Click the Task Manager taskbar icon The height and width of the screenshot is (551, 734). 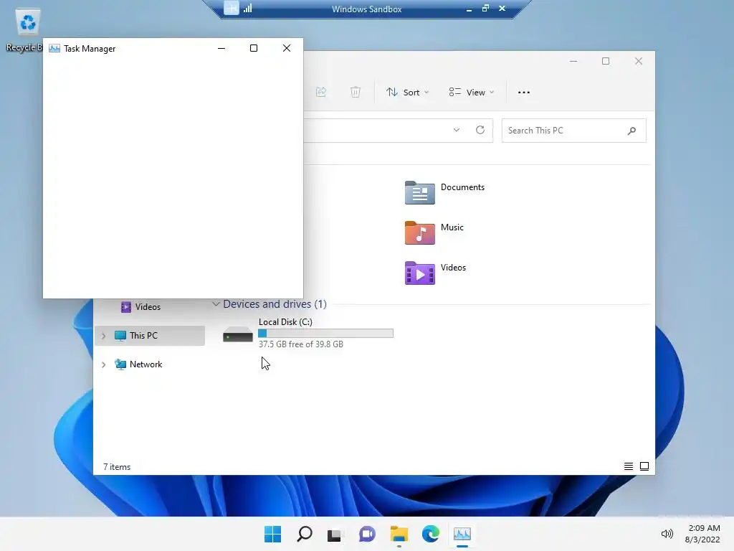[462, 534]
